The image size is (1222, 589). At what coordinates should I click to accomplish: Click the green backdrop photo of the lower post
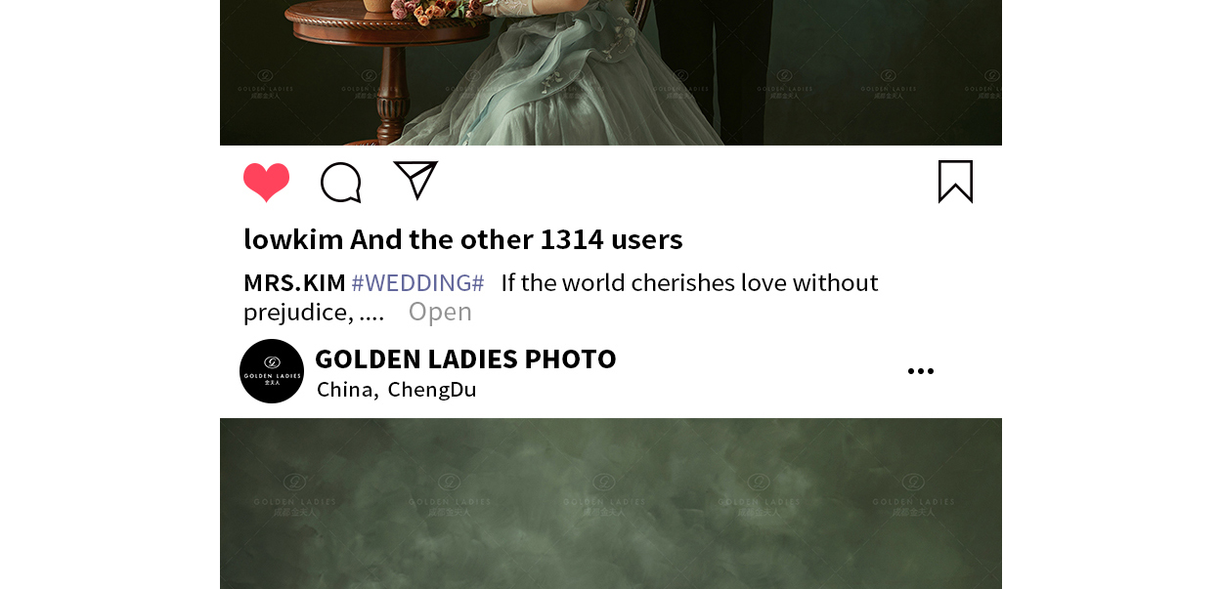pos(611,503)
